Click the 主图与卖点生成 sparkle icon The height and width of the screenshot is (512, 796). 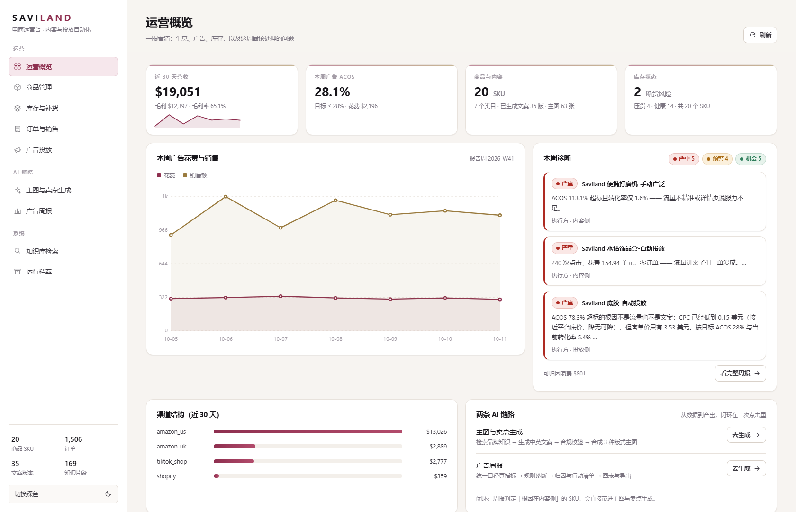coord(18,190)
